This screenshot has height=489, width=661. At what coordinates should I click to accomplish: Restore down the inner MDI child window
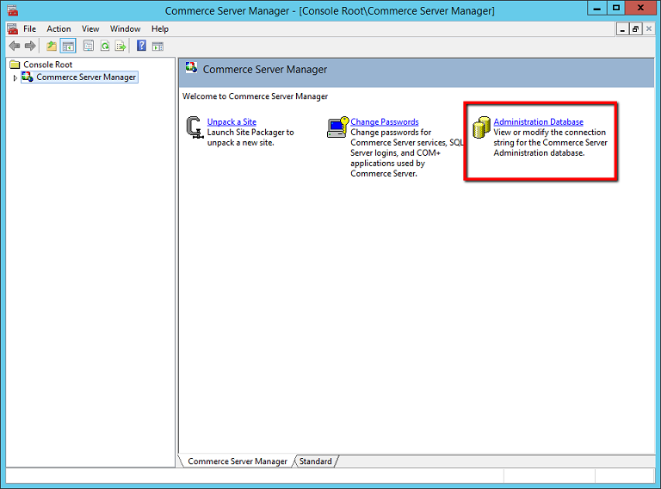coord(635,29)
